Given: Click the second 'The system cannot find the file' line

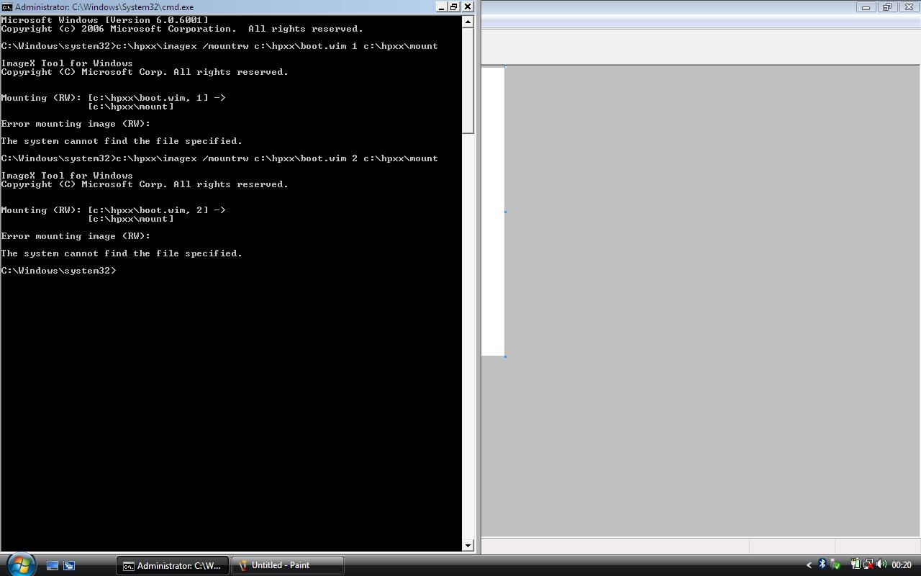Looking at the screenshot, I should (122, 253).
